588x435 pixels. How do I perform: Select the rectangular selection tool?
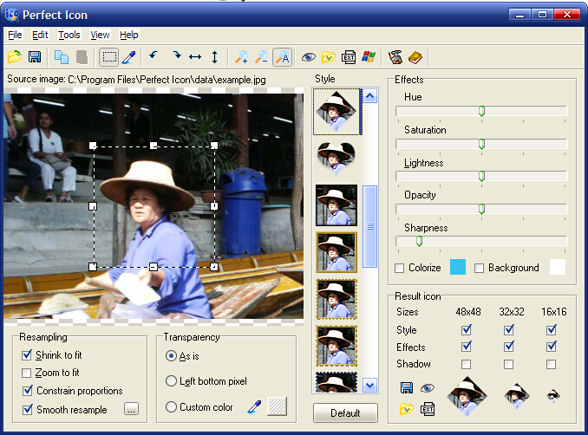[x=109, y=57]
